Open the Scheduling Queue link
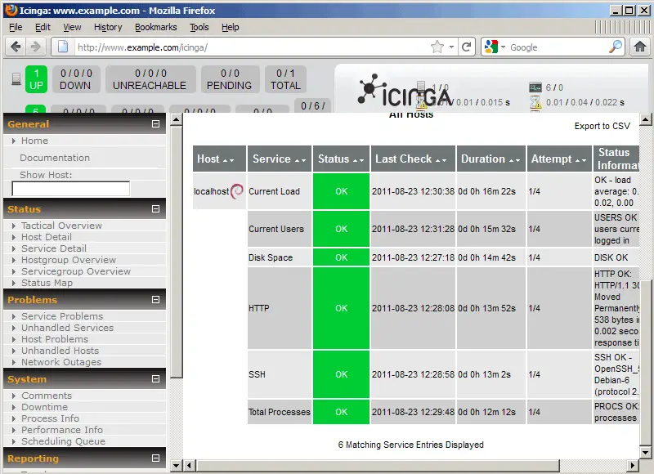The image size is (654, 474). 64,441
